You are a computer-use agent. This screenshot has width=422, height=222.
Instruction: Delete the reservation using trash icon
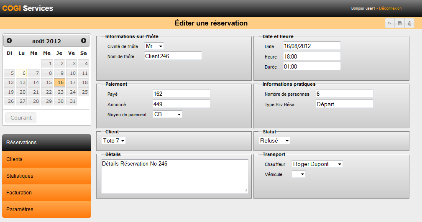[x=409, y=23]
